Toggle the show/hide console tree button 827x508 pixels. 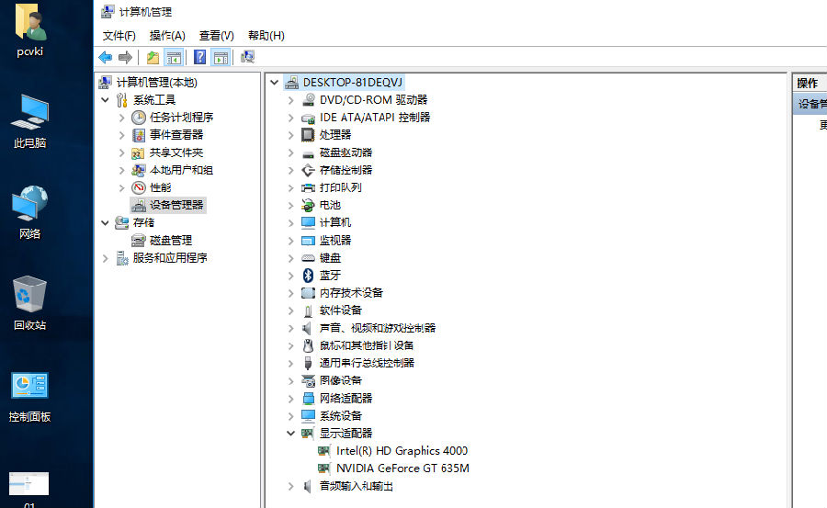click(x=173, y=58)
